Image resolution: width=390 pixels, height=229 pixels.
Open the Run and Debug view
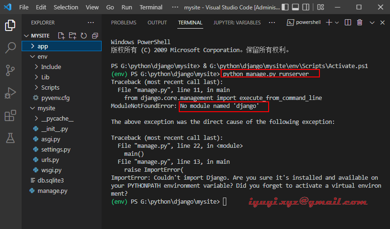[x=10, y=92]
